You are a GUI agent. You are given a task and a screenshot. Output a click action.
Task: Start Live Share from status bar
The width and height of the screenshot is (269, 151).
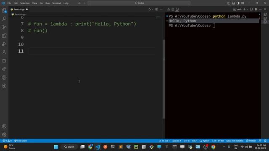point(21,141)
